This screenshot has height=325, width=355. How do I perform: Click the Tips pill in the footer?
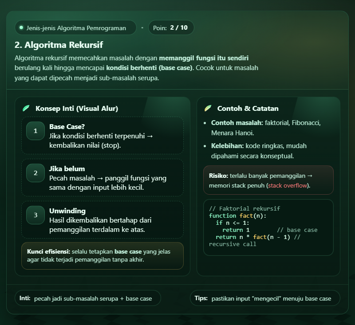pyautogui.click(x=265, y=298)
